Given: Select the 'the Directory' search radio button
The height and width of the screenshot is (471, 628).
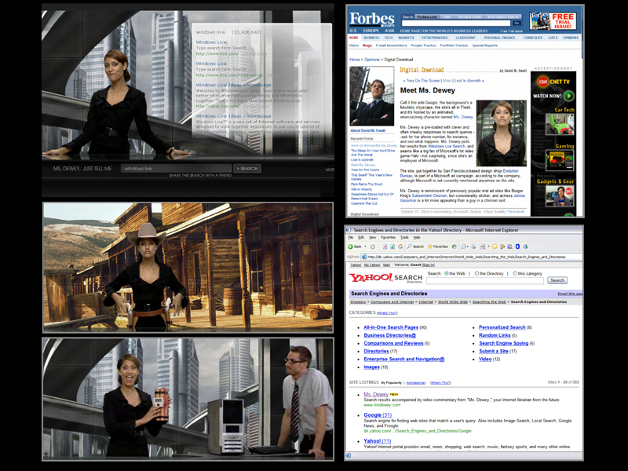Looking at the screenshot, I should pos(476,273).
